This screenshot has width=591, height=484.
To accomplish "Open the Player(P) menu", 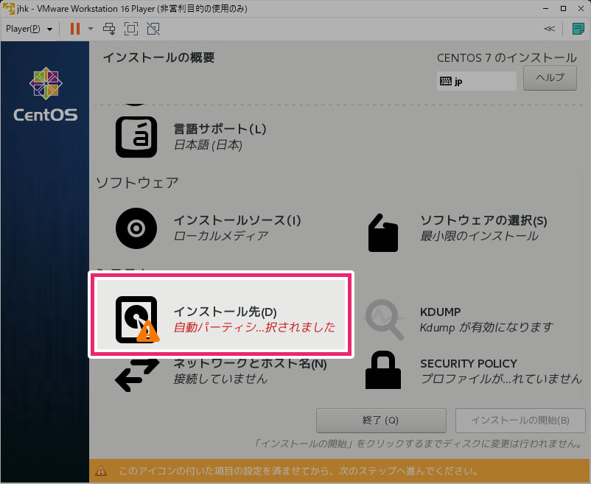I will click(29, 29).
